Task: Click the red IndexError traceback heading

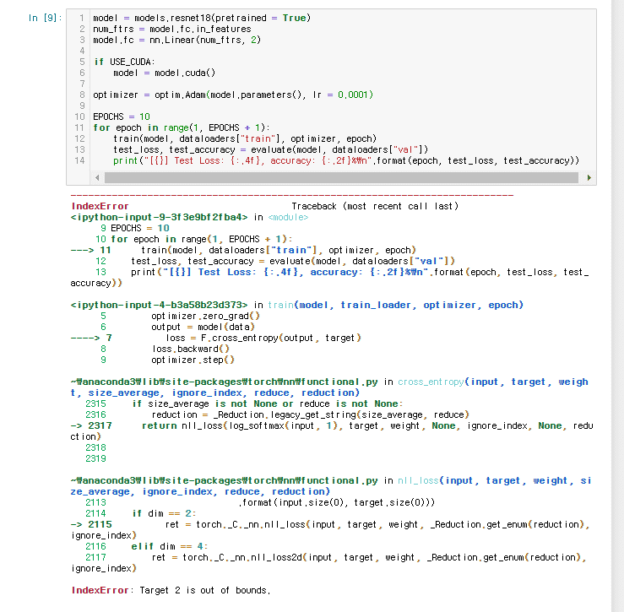Action: (100, 206)
